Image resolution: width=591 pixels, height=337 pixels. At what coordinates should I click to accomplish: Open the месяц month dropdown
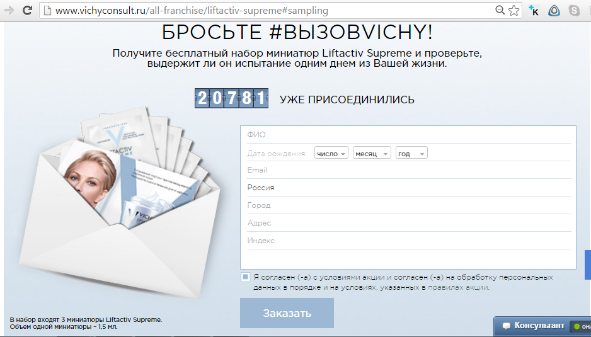coord(372,154)
